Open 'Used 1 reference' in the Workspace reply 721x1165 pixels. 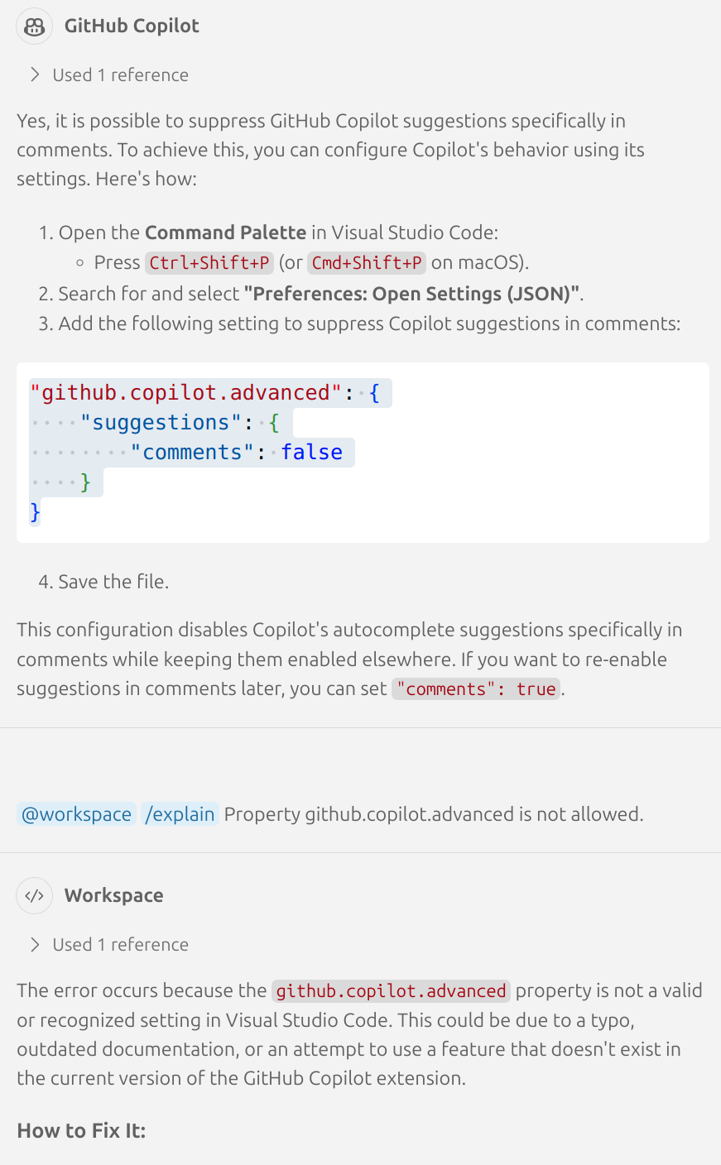tap(120, 945)
